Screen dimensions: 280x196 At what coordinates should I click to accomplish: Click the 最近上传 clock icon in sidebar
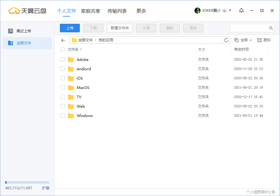point(11,31)
